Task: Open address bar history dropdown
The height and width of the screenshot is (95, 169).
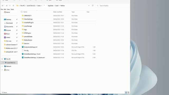Action: (x=89, y=6)
